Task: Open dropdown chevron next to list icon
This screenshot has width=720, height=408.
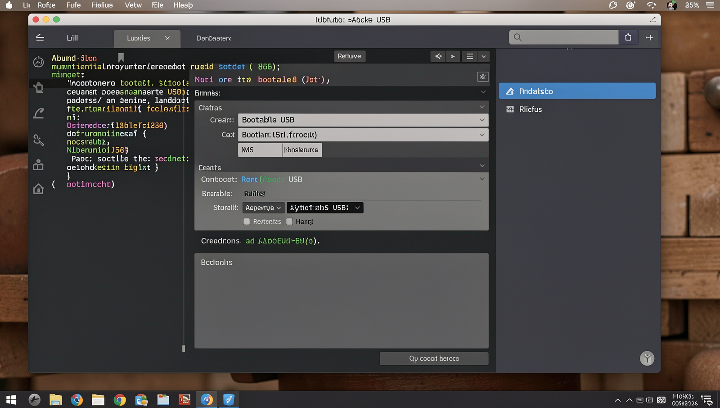Action: click(x=484, y=56)
